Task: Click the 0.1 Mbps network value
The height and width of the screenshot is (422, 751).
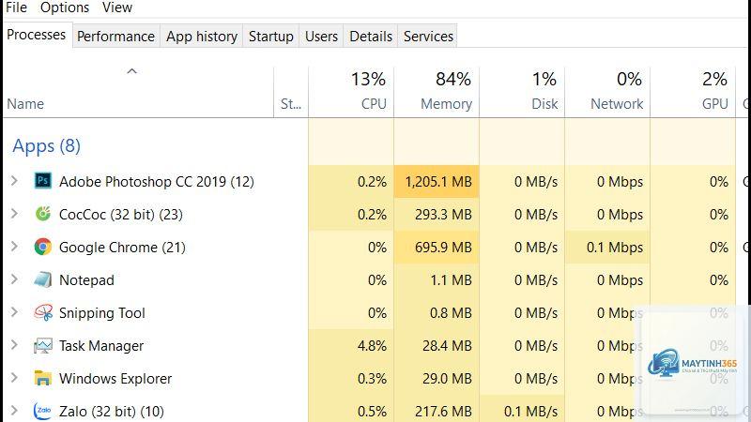Action: [x=615, y=248]
